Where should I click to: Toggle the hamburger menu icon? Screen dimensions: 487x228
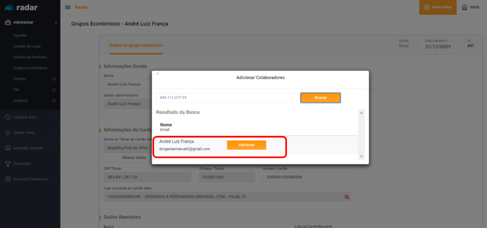point(68,7)
